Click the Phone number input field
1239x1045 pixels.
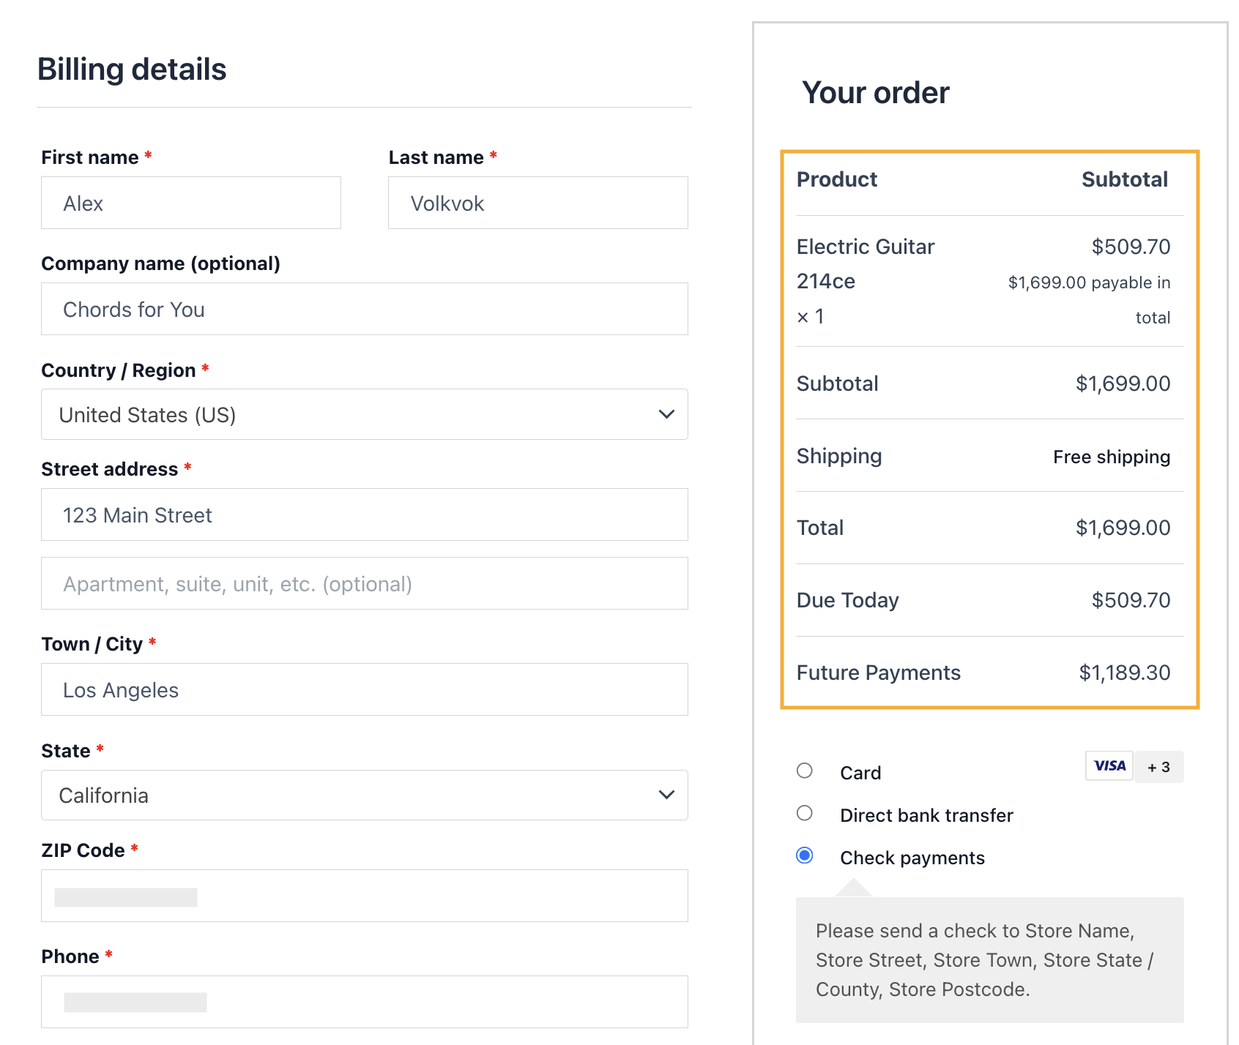click(x=364, y=1002)
